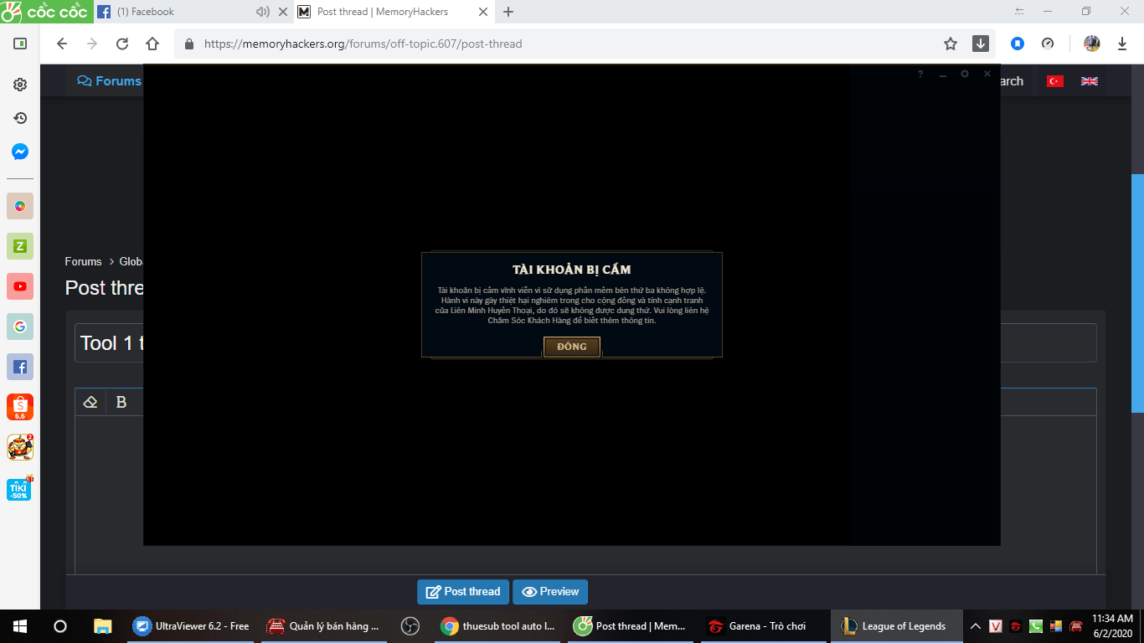The height and width of the screenshot is (643, 1144).
Task: Click the Garena tray icon
Action: (1016, 626)
